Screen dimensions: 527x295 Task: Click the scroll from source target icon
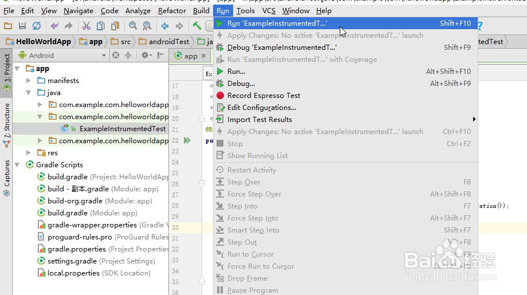116,55
